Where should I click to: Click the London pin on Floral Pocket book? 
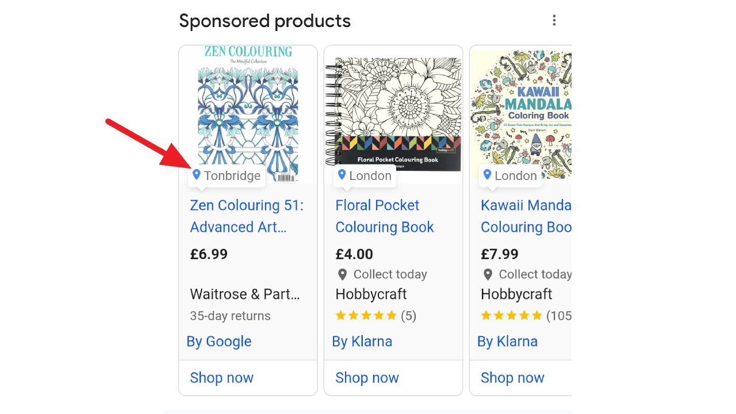click(x=341, y=175)
